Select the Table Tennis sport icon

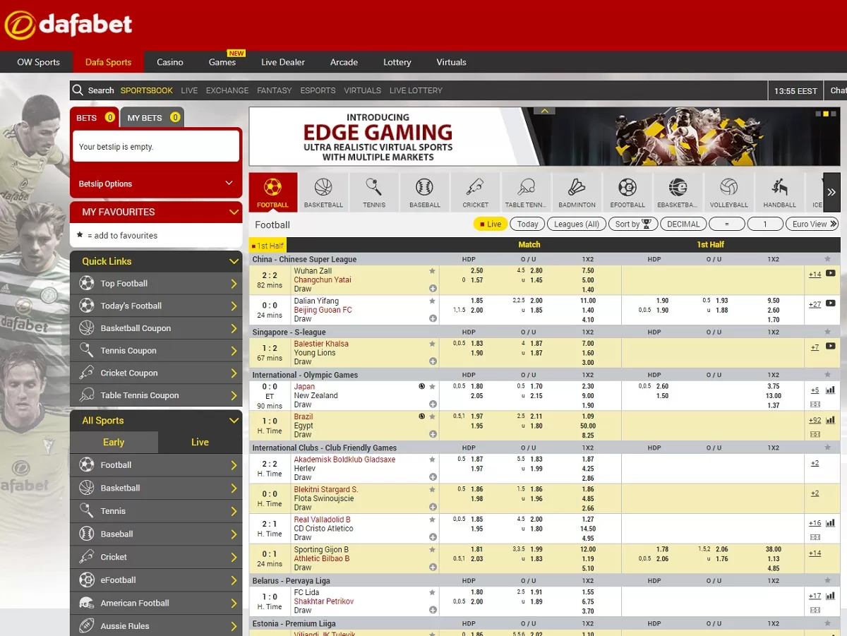point(526,192)
